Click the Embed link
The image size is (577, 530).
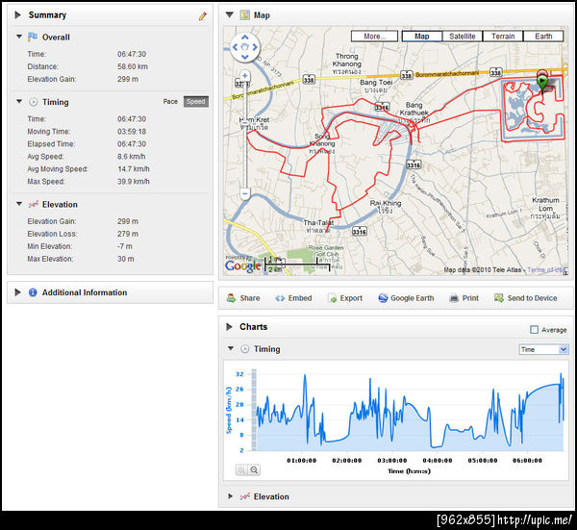300,298
